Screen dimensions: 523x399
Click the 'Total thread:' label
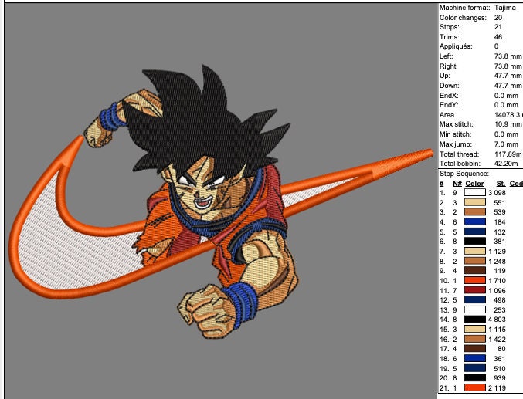point(460,154)
